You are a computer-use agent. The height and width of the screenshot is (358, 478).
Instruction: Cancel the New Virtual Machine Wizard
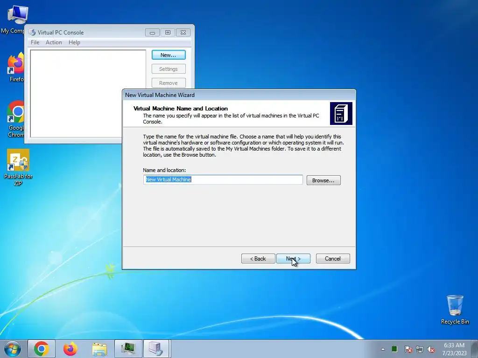pos(333,258)
